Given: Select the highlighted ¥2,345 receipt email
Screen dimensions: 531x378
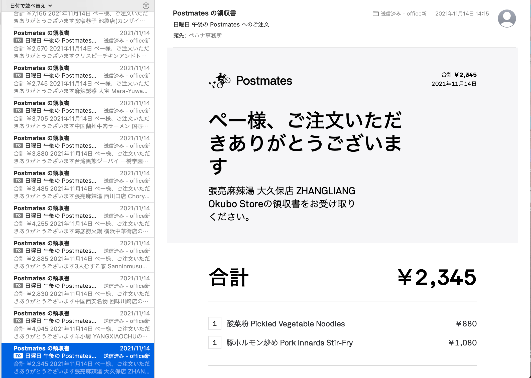Looking at the screenshot, I should point(78,360).
